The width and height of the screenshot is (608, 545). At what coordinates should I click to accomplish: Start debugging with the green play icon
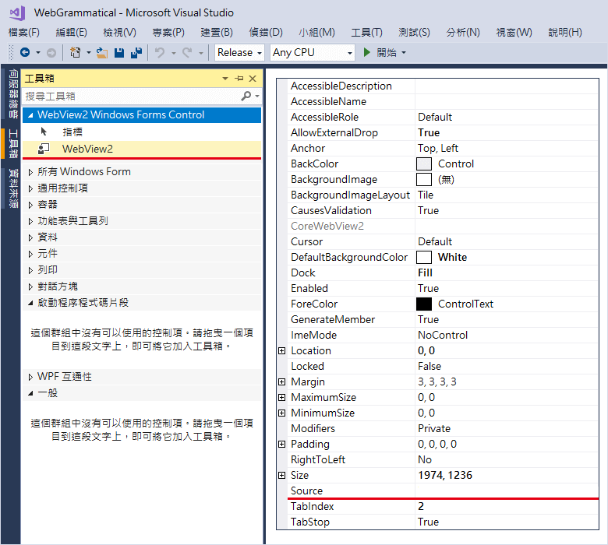point(367,52)
